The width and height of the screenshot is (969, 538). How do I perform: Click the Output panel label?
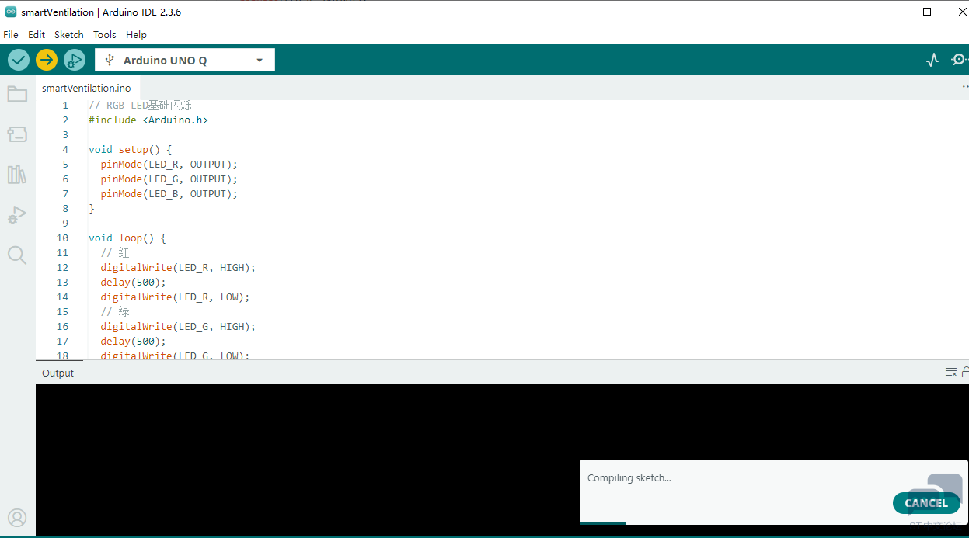(x=58, y=373)
